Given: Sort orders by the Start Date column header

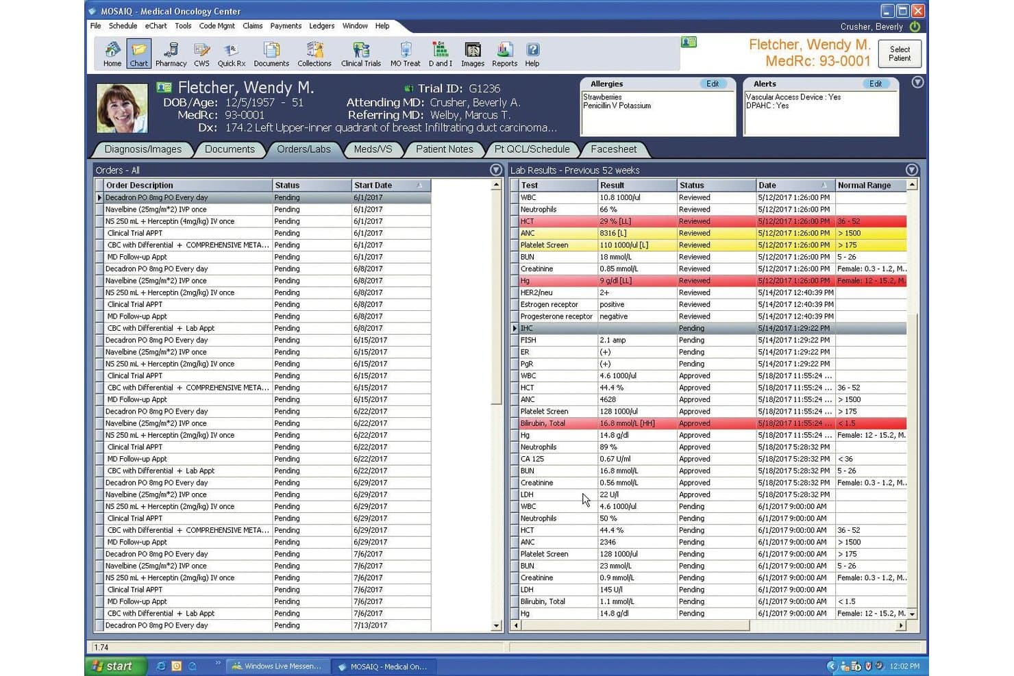Looking at the screenshot, I should coord(391,186).
